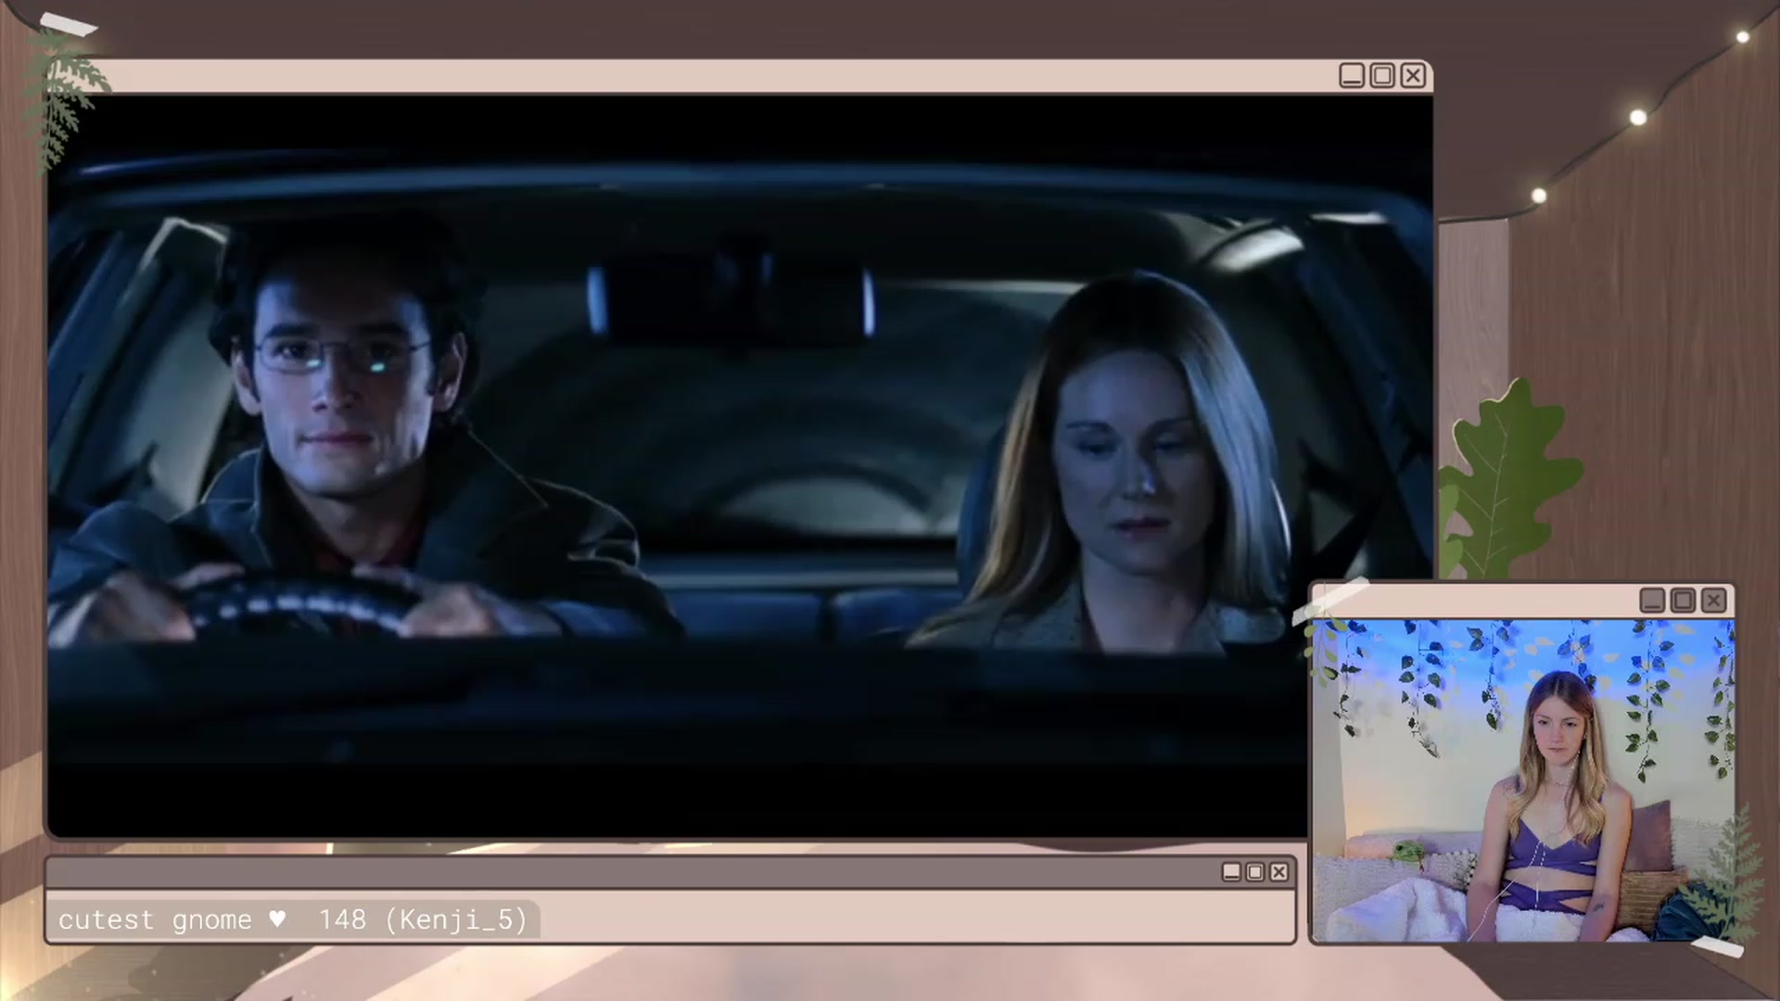Close the main movie window
This screenshot has width=1780, height=1001.
tap(1413, 76)
